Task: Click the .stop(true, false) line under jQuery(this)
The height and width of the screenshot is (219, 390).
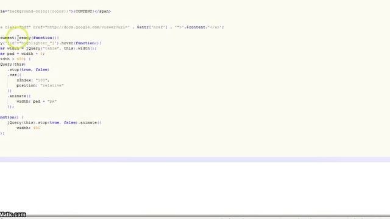Action: (28, 69)
